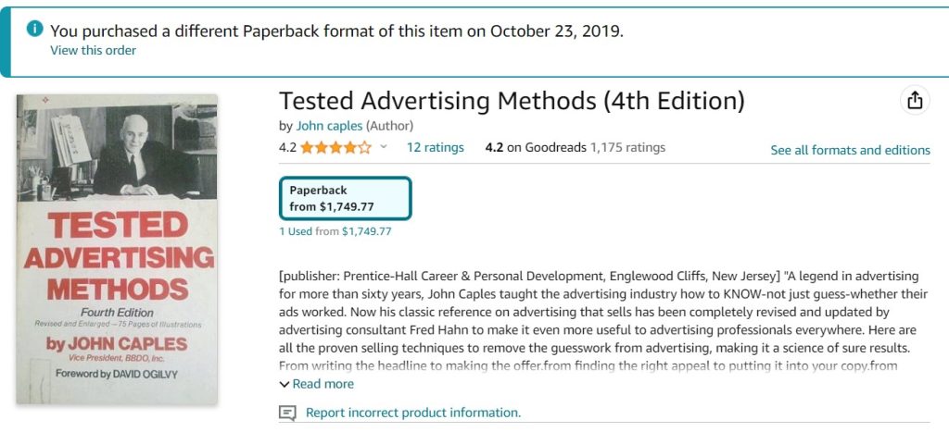949x432 pixels.
Task: Open the 12 ratings link
Action: [435, 147]
